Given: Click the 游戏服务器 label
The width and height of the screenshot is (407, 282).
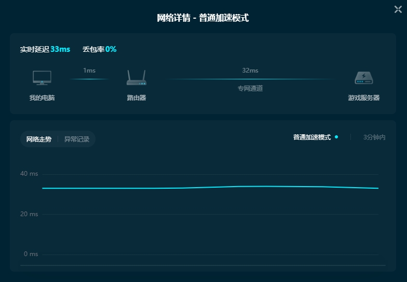Looking at the screenshot, I should click(x=364, y=98).
